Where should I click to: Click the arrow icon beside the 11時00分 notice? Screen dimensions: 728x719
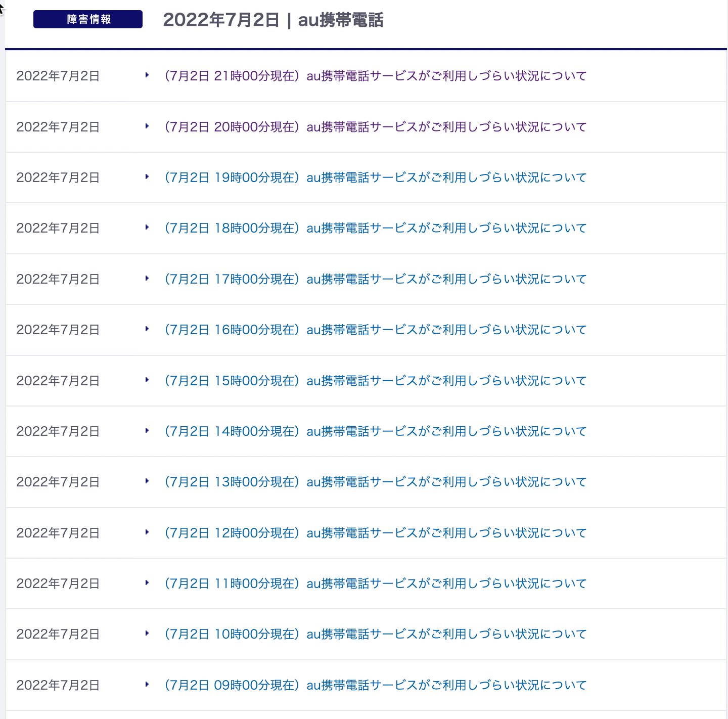(x=147, y=582)
